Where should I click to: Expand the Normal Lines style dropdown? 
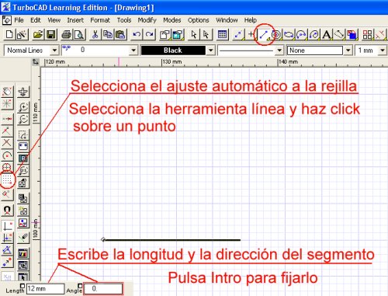click(54, 50)
